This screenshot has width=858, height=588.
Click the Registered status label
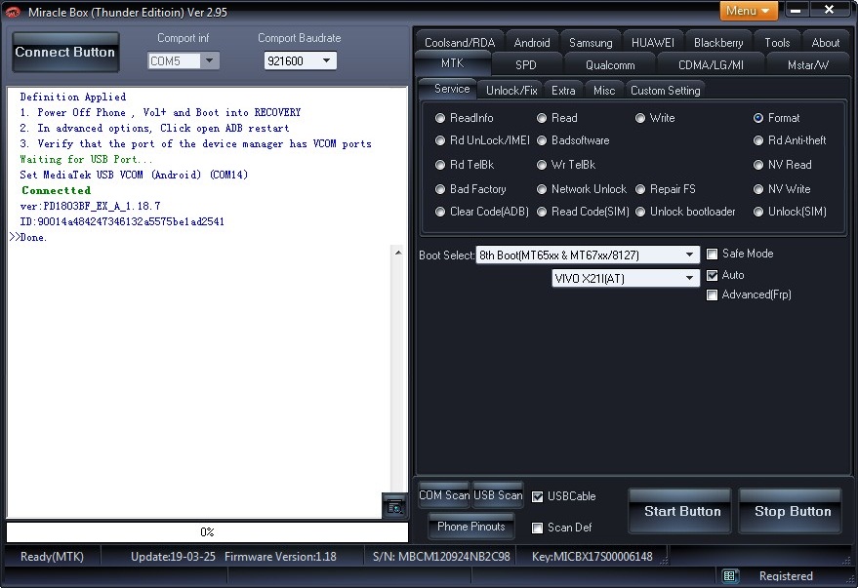pos(786,576)
